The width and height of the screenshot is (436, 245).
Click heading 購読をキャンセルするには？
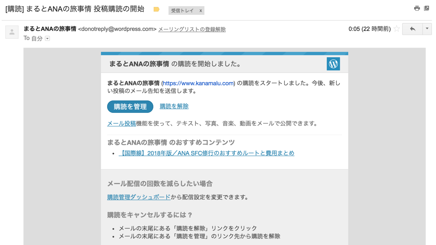click(x=150, y=215)
